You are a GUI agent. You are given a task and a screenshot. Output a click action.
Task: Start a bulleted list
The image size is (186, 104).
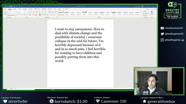click(x=40, y=12)
